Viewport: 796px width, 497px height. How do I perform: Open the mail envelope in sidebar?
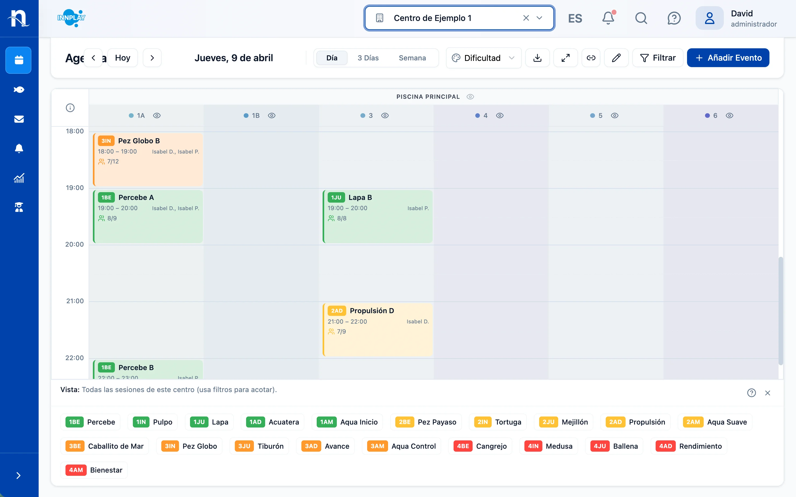pyautogui.click(x=19, y=119)
